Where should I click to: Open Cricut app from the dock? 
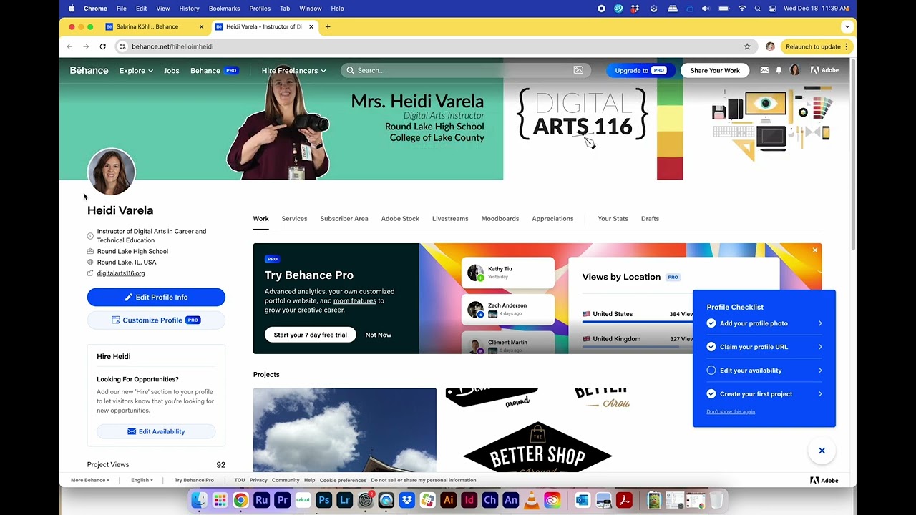click(x=303, y=500)
